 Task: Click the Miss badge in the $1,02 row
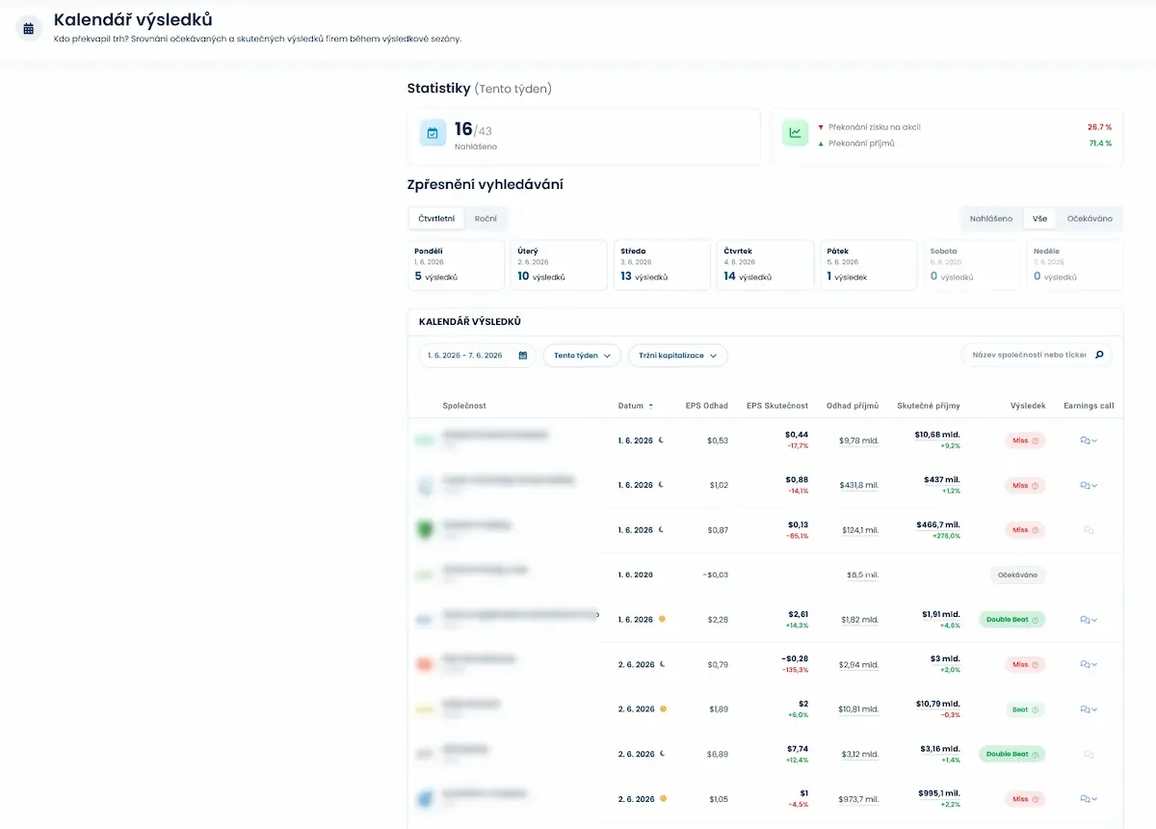(1024, 486)
